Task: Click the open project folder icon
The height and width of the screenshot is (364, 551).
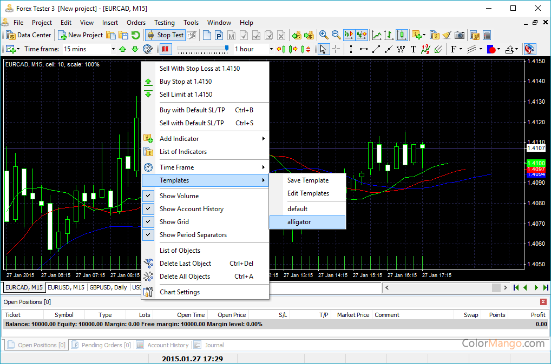Action: pos(111,35)
